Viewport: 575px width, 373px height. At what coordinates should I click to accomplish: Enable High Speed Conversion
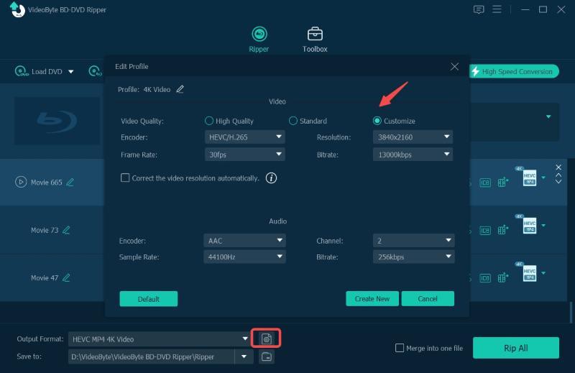click(x=514, y=71)
